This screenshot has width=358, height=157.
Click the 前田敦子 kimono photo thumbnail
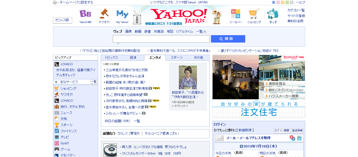point(188,77)
